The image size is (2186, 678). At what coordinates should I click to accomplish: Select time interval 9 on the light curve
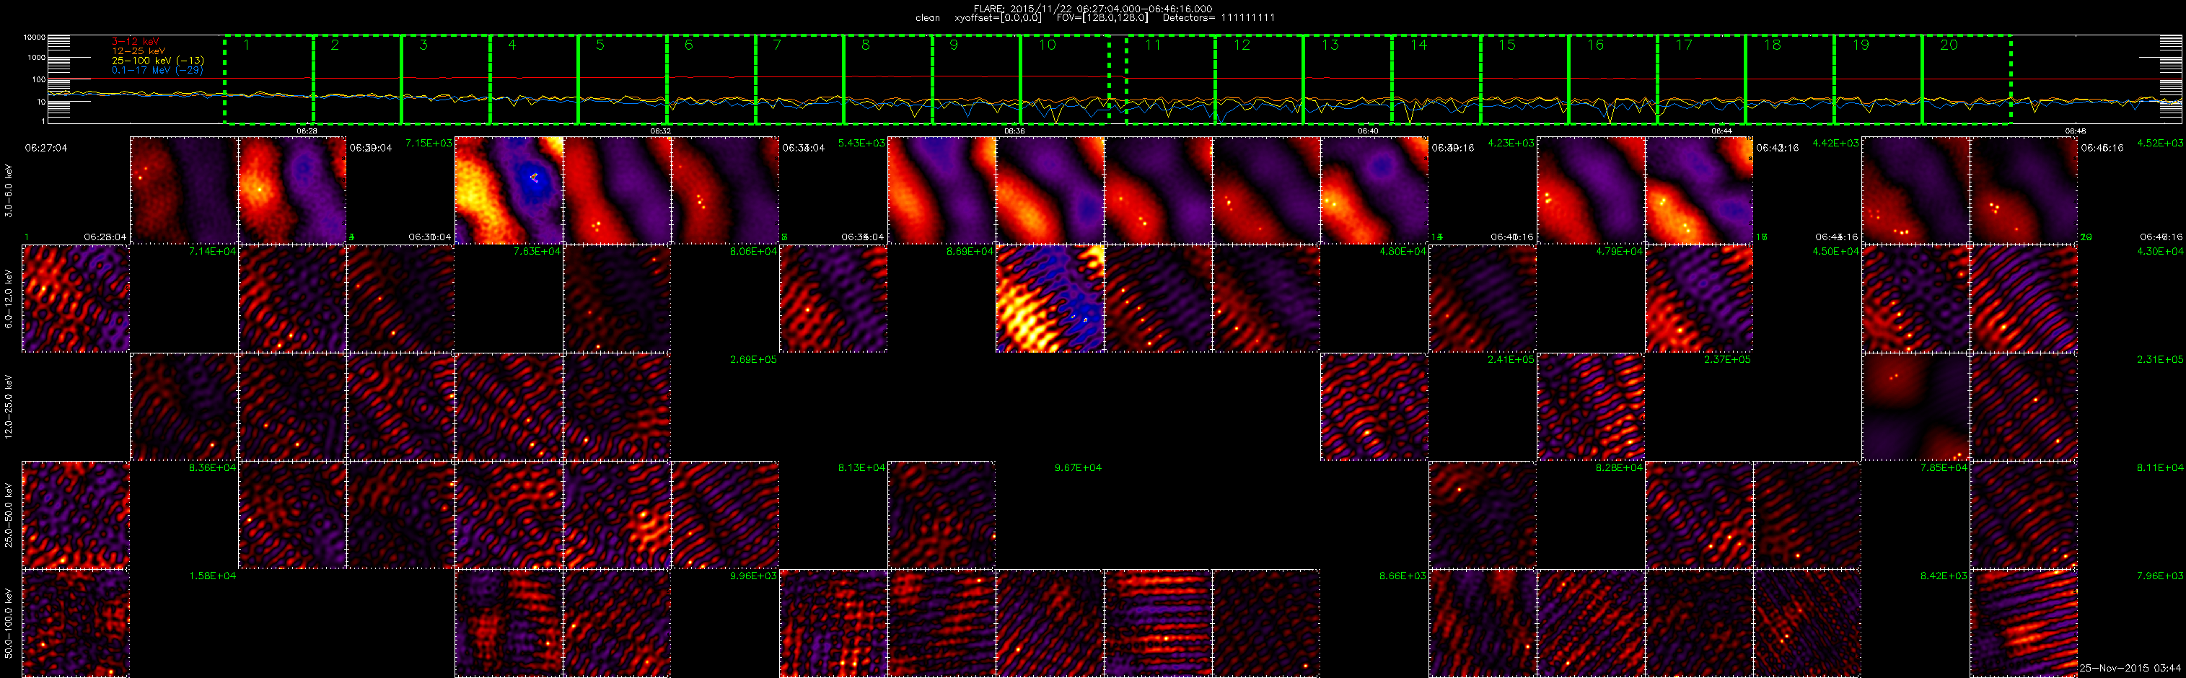pyautogui.click(x=976, y=80)
